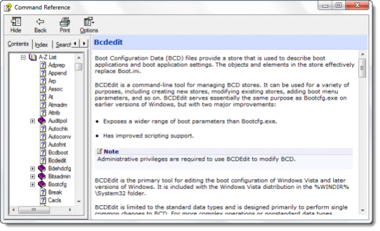Click the Hide toolbar icon
The width and height of the screenshot is (380, 231).
pyautogui.click(x=16, y=21)
